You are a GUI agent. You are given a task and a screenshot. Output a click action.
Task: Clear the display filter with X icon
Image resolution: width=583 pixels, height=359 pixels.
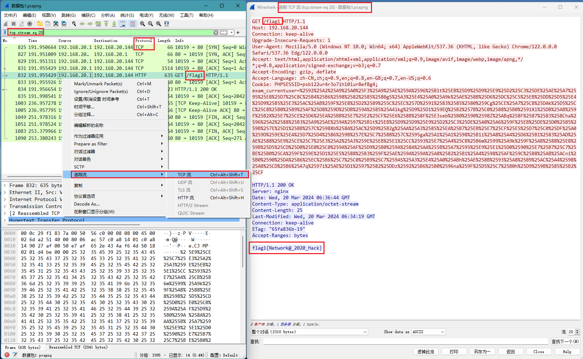point(216,33)
